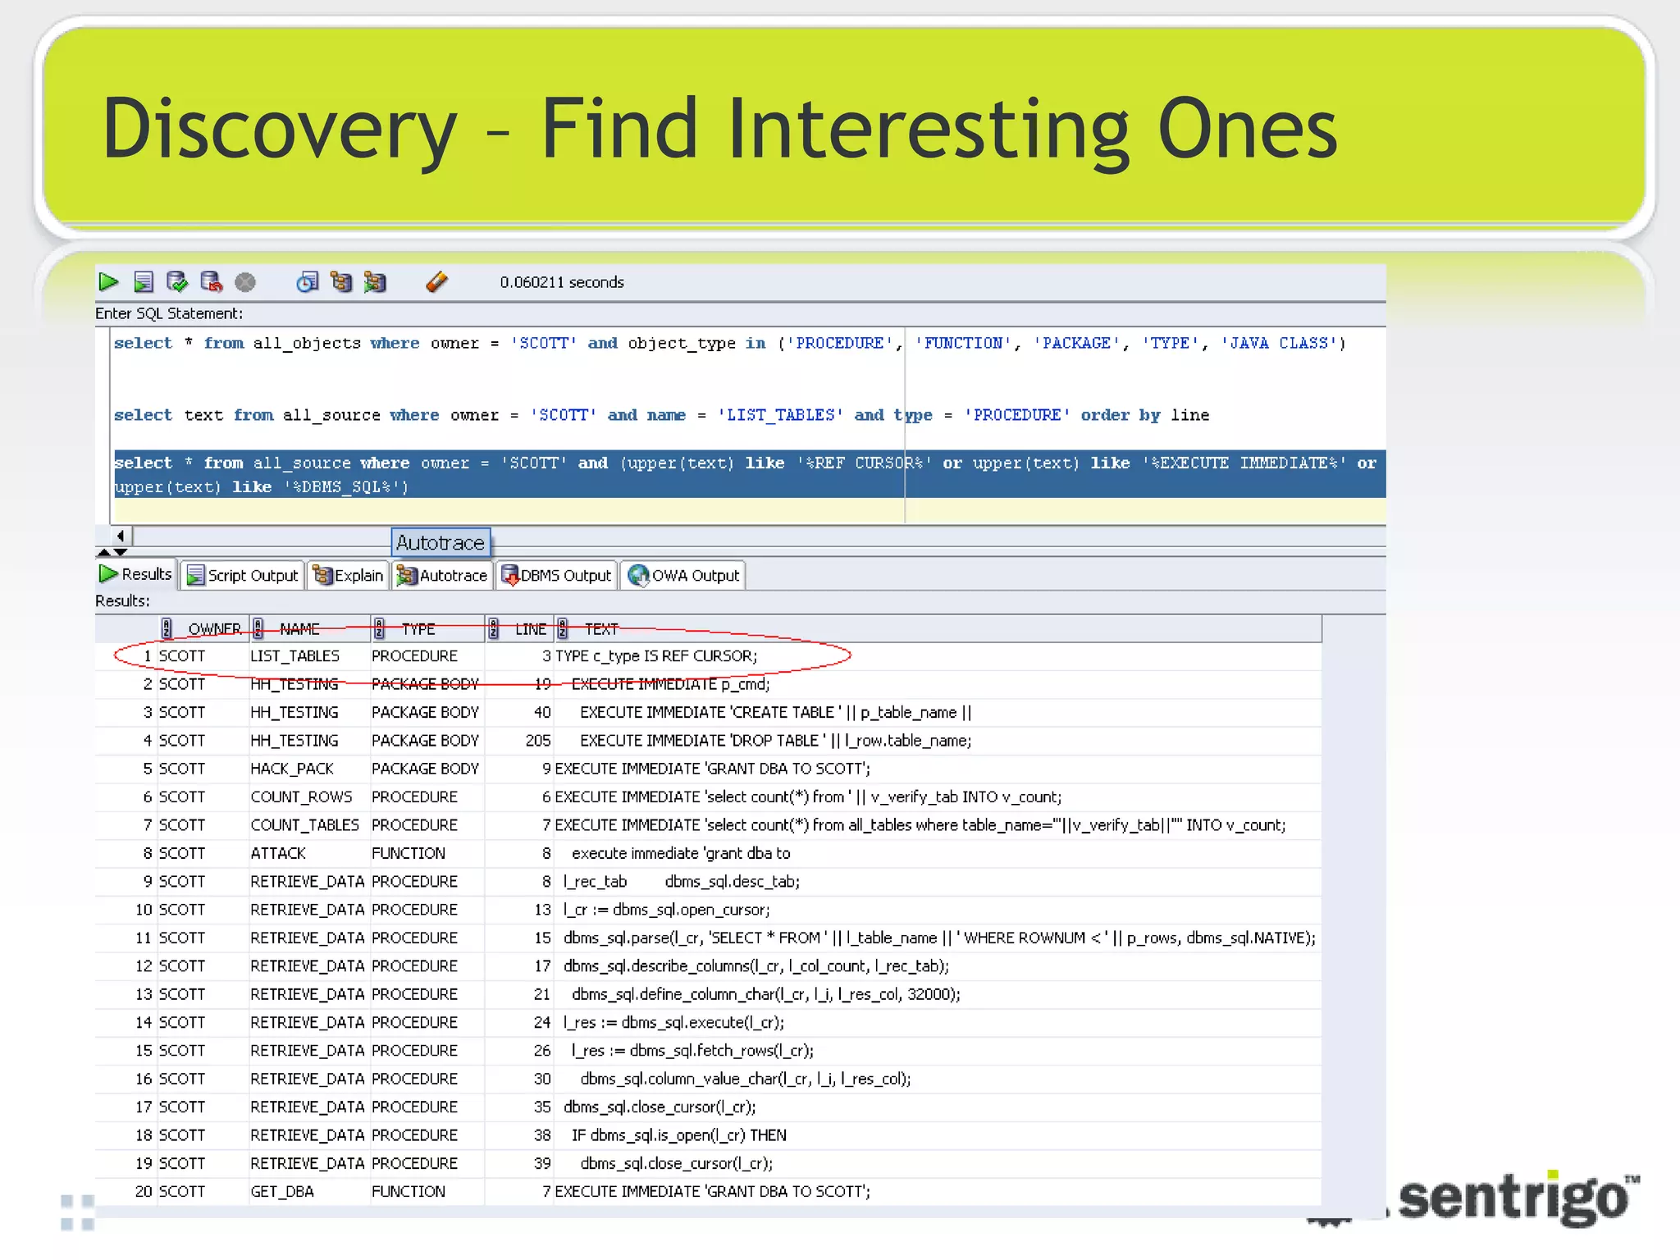The width and height of the screenshot is (1680, 1260).
Task: Click the Explain Plan toolbar icon
Action: [x=341, y=282]
